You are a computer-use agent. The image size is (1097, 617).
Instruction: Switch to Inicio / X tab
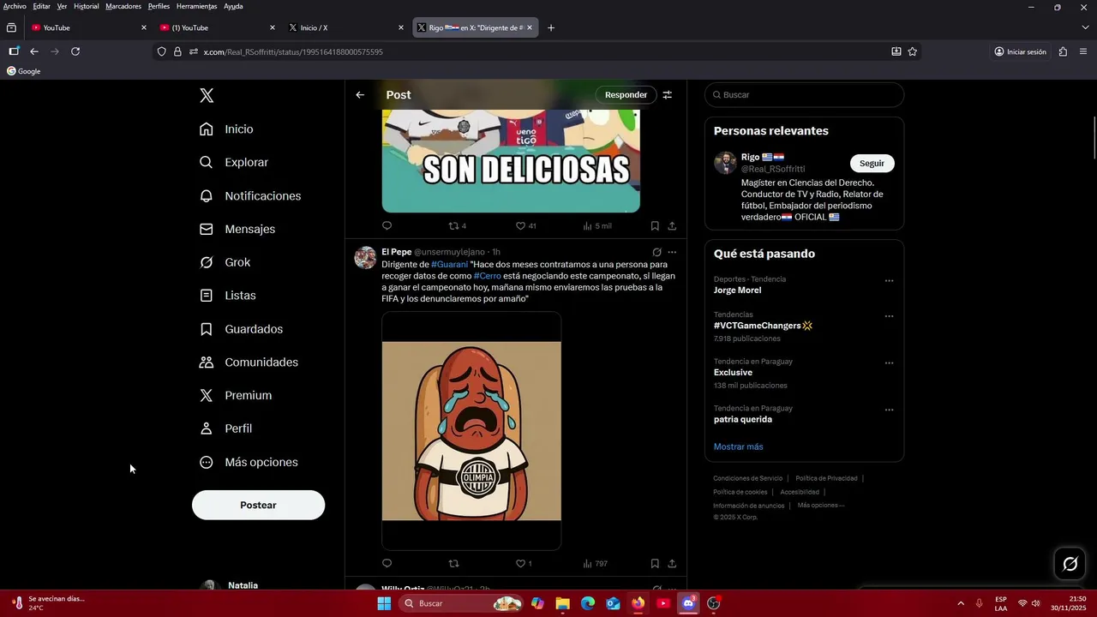coord(345,27)
